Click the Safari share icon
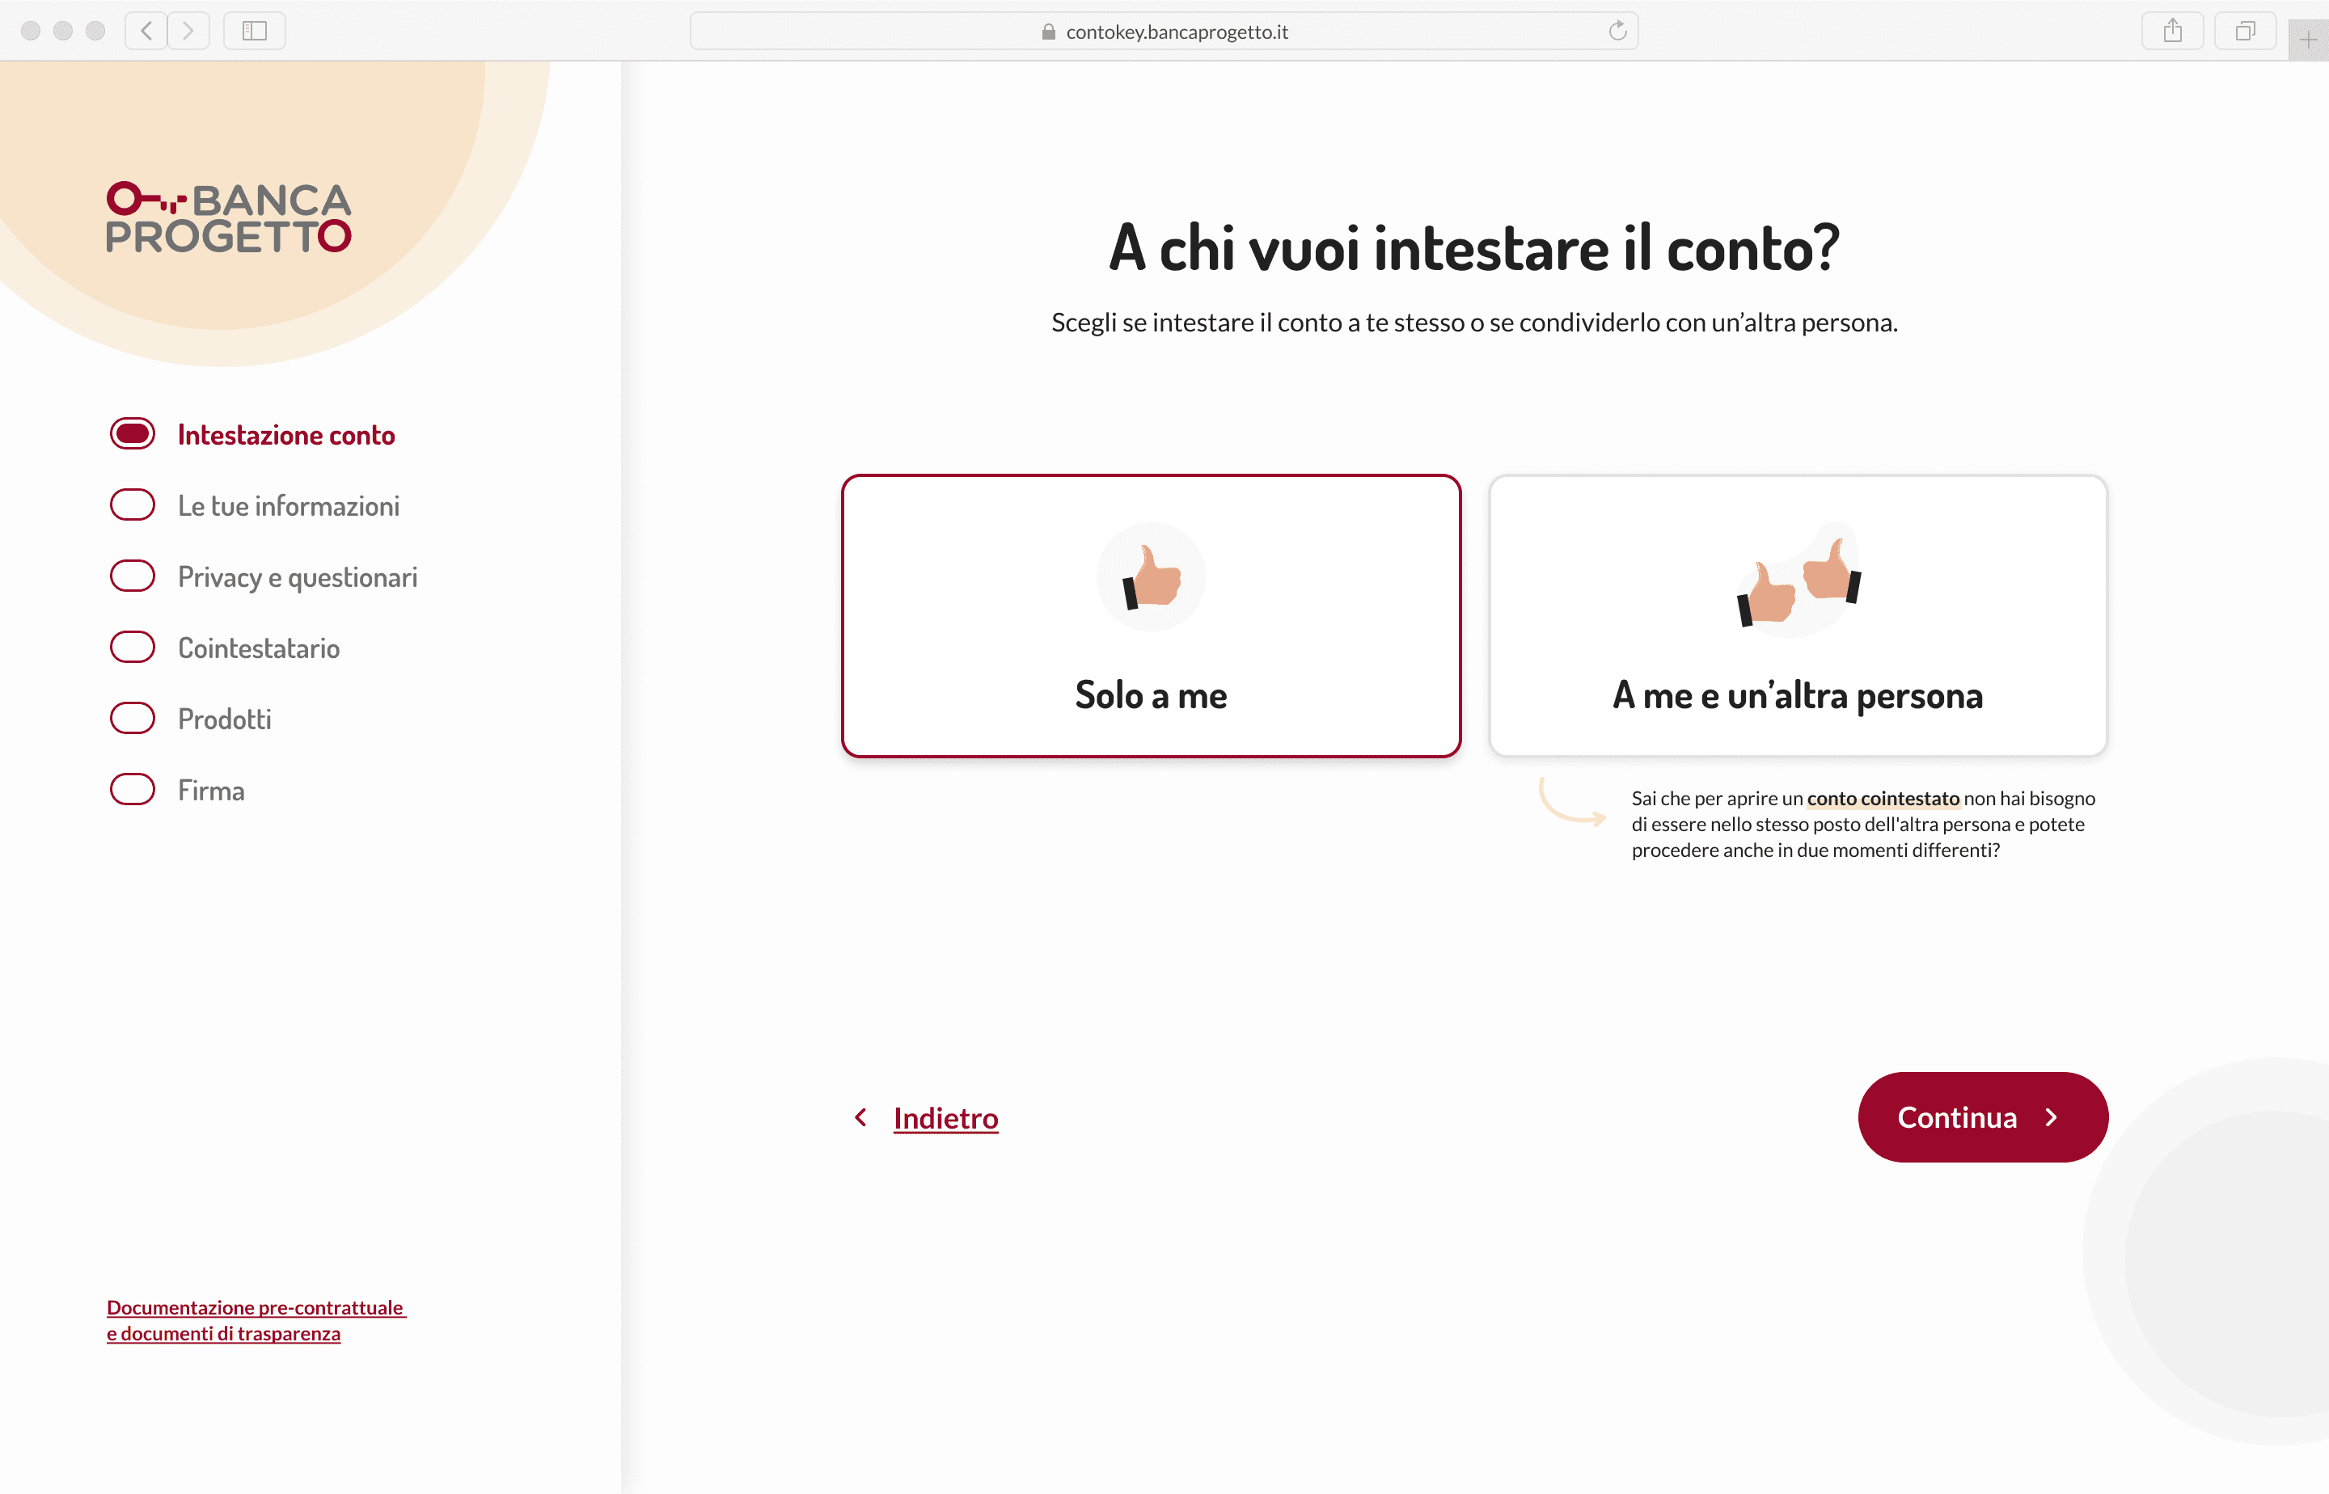 point(2172,31)
